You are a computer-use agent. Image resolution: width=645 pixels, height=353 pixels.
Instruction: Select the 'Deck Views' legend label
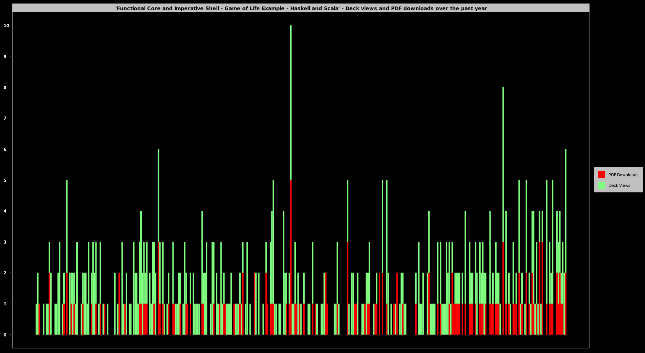pos(619,185)
